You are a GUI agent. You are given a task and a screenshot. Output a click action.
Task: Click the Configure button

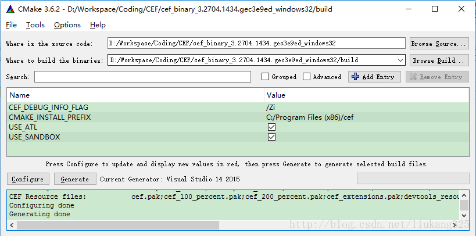click(27, 179)
